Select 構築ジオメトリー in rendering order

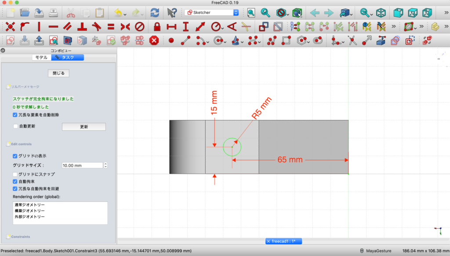(x=30, y=211)
